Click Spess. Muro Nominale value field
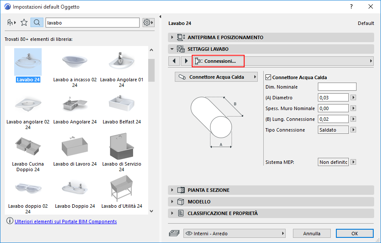 coord(333,108)
